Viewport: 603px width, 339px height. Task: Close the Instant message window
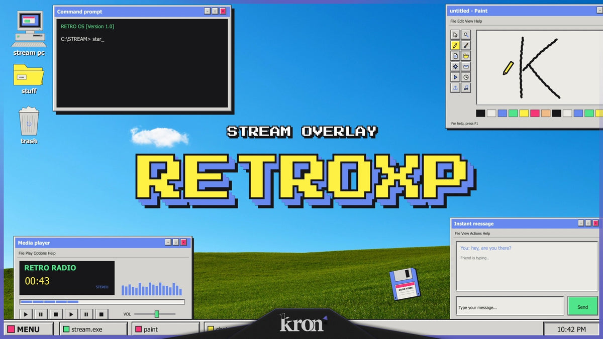coord(595,223)
